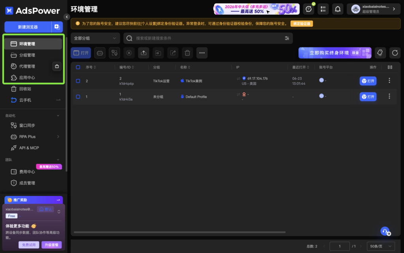Screen dimensions: 404x253
Task: Open the proxy store briefcase icon beside 代理管理
Action: coord(57,66)
